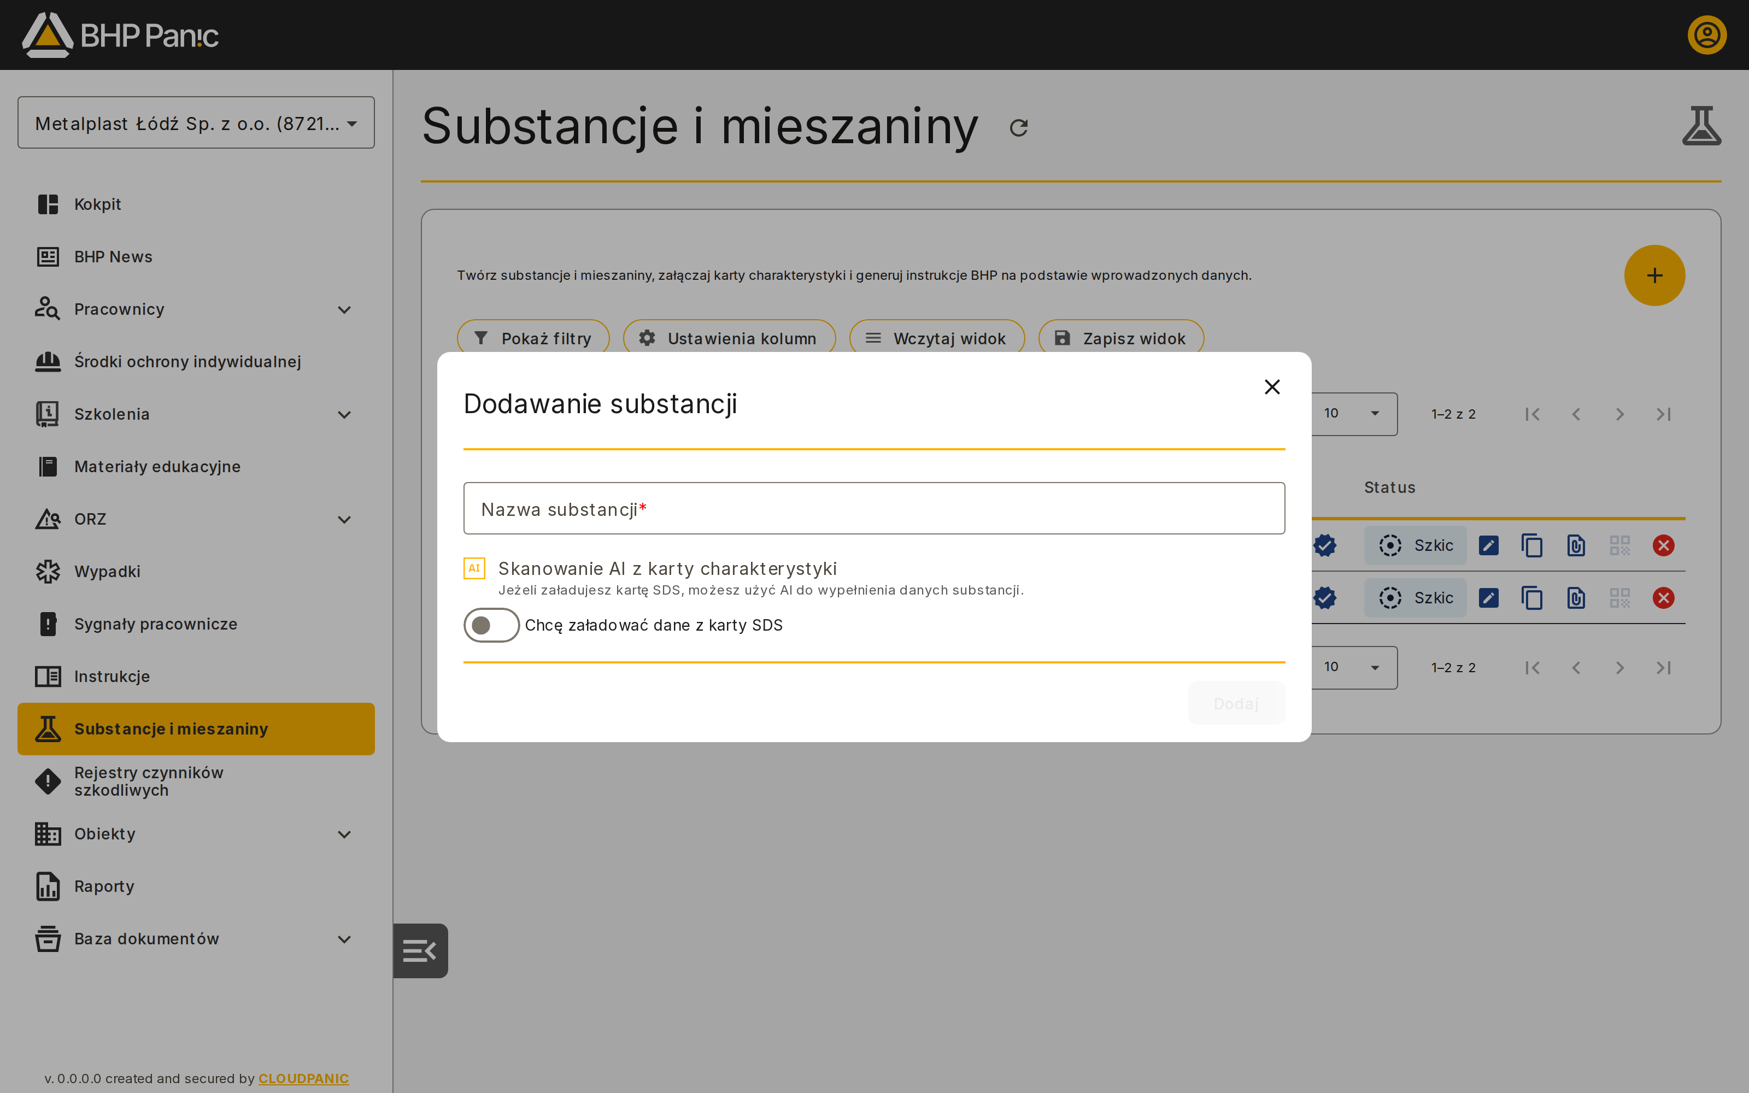
Task: Toggle Chcę załadować dane z karty SDS
Action: [x=491, y=625]
